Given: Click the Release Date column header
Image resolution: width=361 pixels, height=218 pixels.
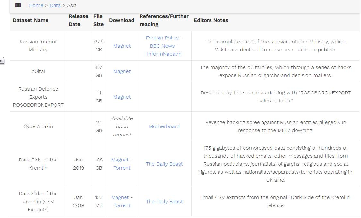Looking at the screenshot, I should 78,20.
